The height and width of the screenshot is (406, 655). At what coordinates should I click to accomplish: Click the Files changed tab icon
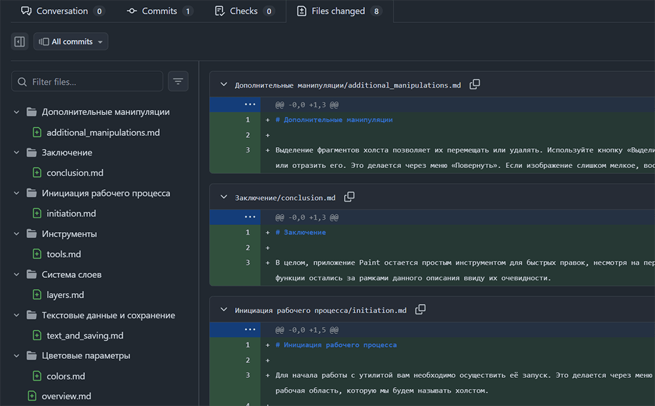coord(301,11)
